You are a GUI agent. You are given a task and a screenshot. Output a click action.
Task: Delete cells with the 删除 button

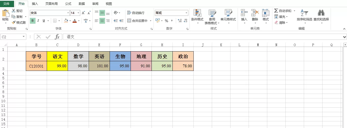[255, 17]
